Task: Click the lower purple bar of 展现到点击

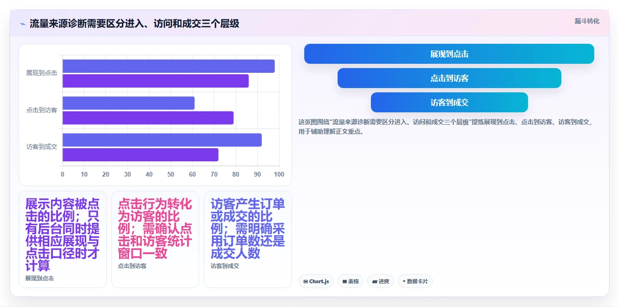Action: coord(156,81)
